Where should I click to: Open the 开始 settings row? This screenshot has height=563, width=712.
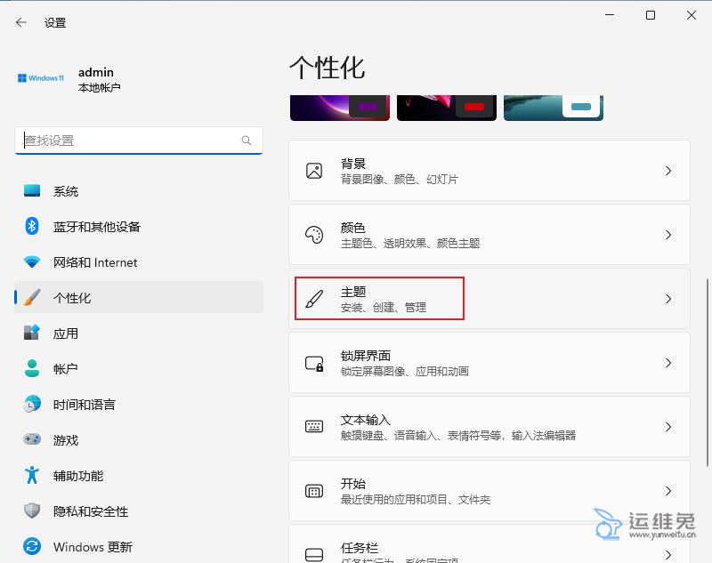488,491
